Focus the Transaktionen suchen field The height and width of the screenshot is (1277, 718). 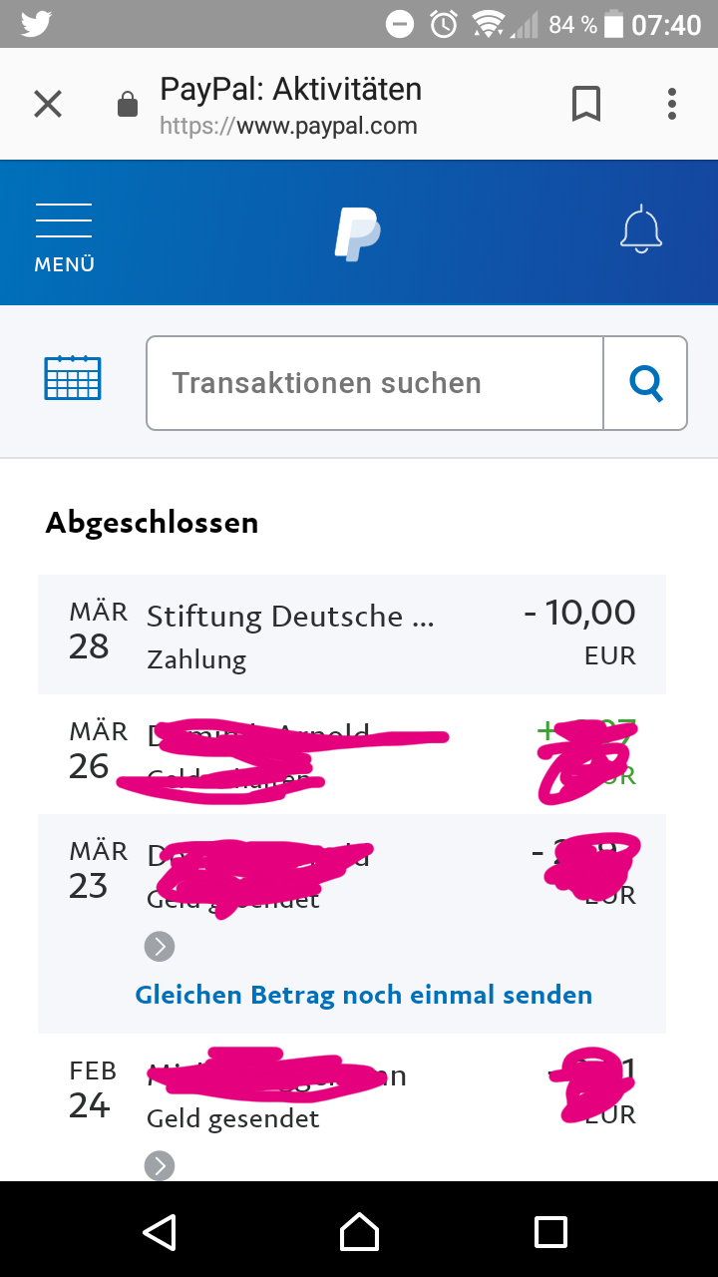click(375, 383)
